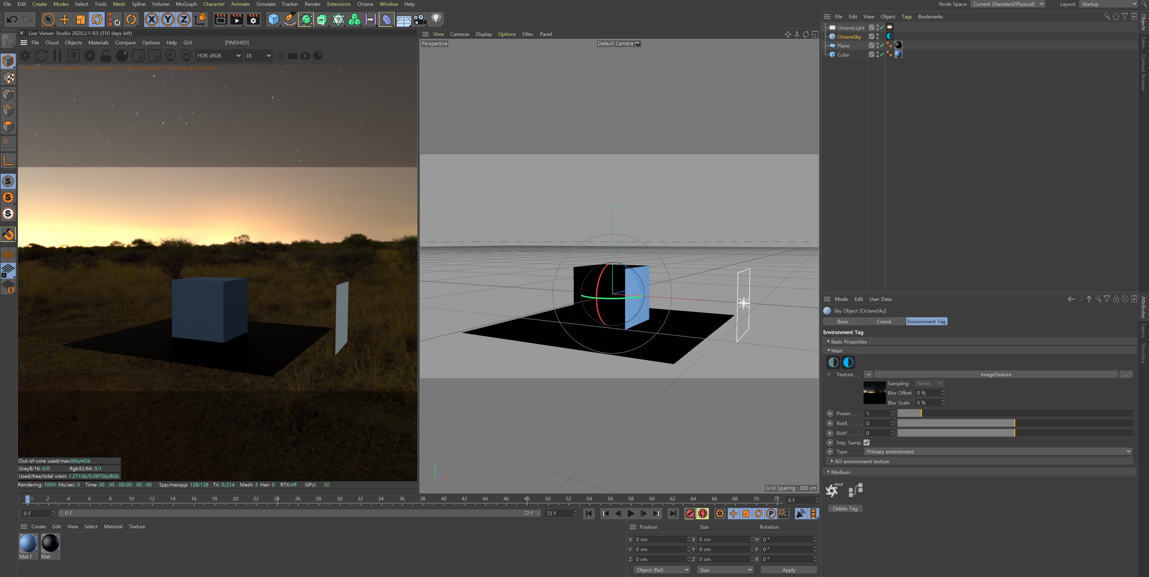
Task: Open the MoGraph Cloner icon
Action: pyautogui.click(x=355, y=20)
